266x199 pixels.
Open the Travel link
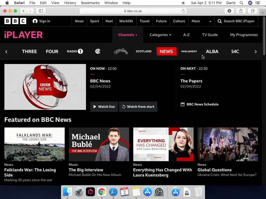(x=144, y=21)
